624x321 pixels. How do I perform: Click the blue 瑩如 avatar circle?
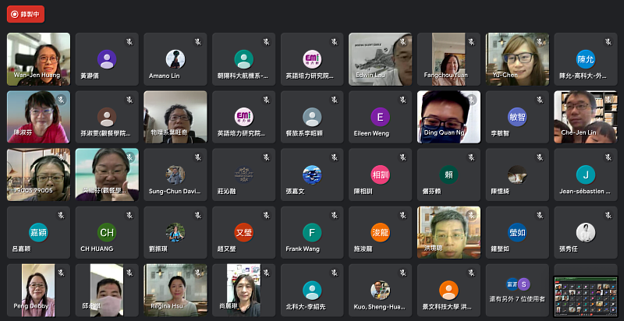(517, 232)
